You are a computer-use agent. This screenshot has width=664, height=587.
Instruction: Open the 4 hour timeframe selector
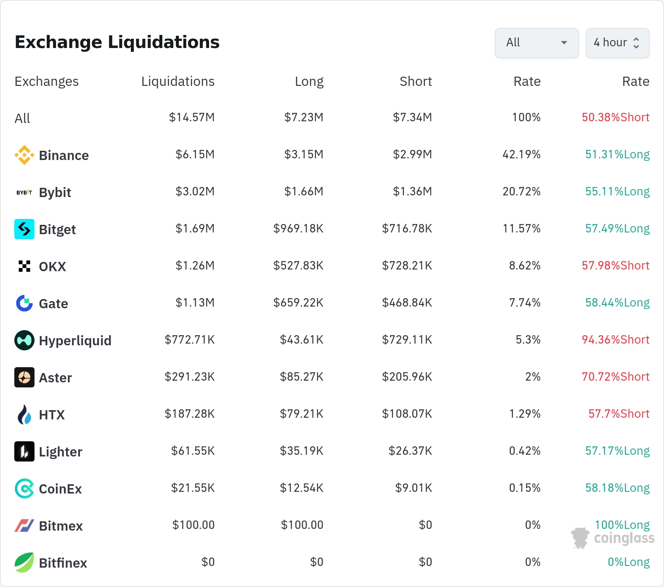617,43
